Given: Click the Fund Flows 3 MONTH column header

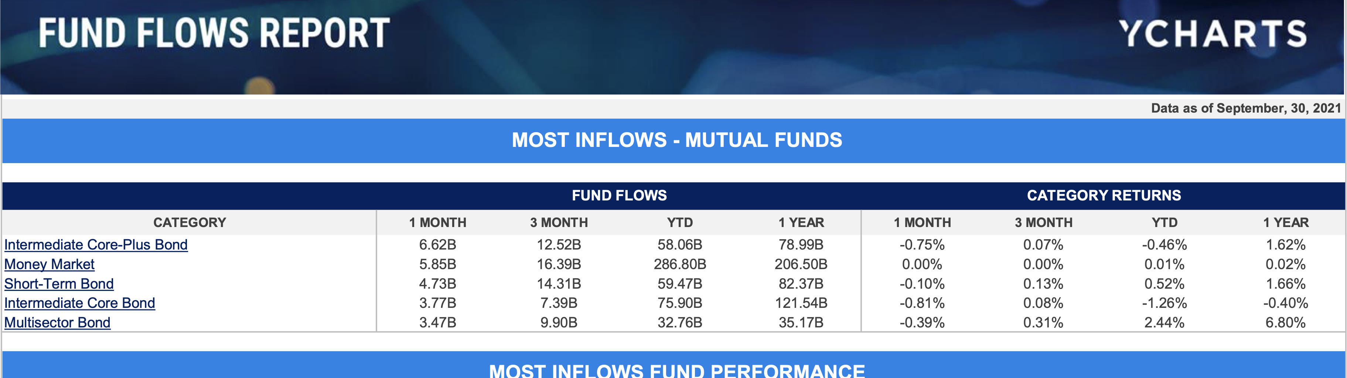Looking at the screenshot, I should (x=559, y=223).
